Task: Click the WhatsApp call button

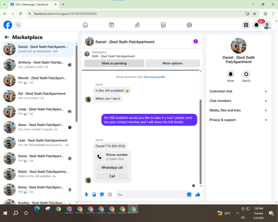Action: pos(112,168)
